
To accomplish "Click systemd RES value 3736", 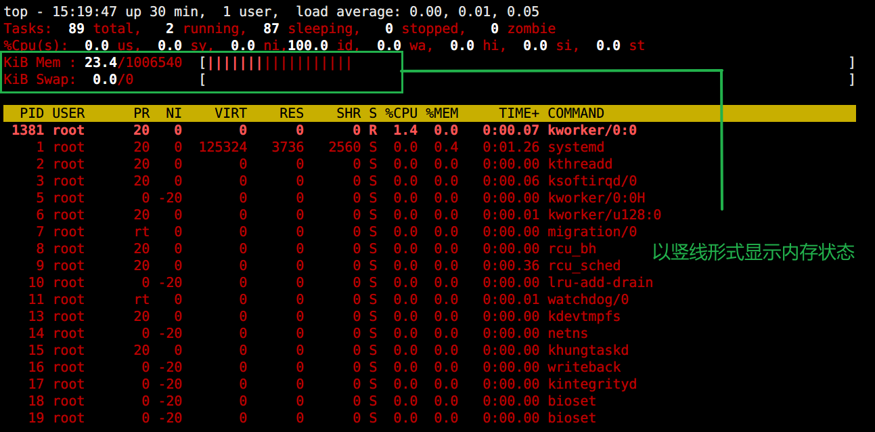I will [288, 147].
